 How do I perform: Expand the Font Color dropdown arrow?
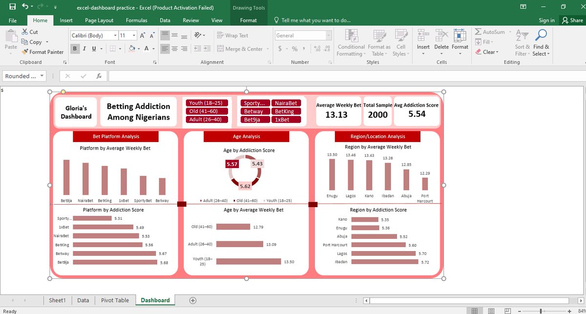(x=154, y=49)
